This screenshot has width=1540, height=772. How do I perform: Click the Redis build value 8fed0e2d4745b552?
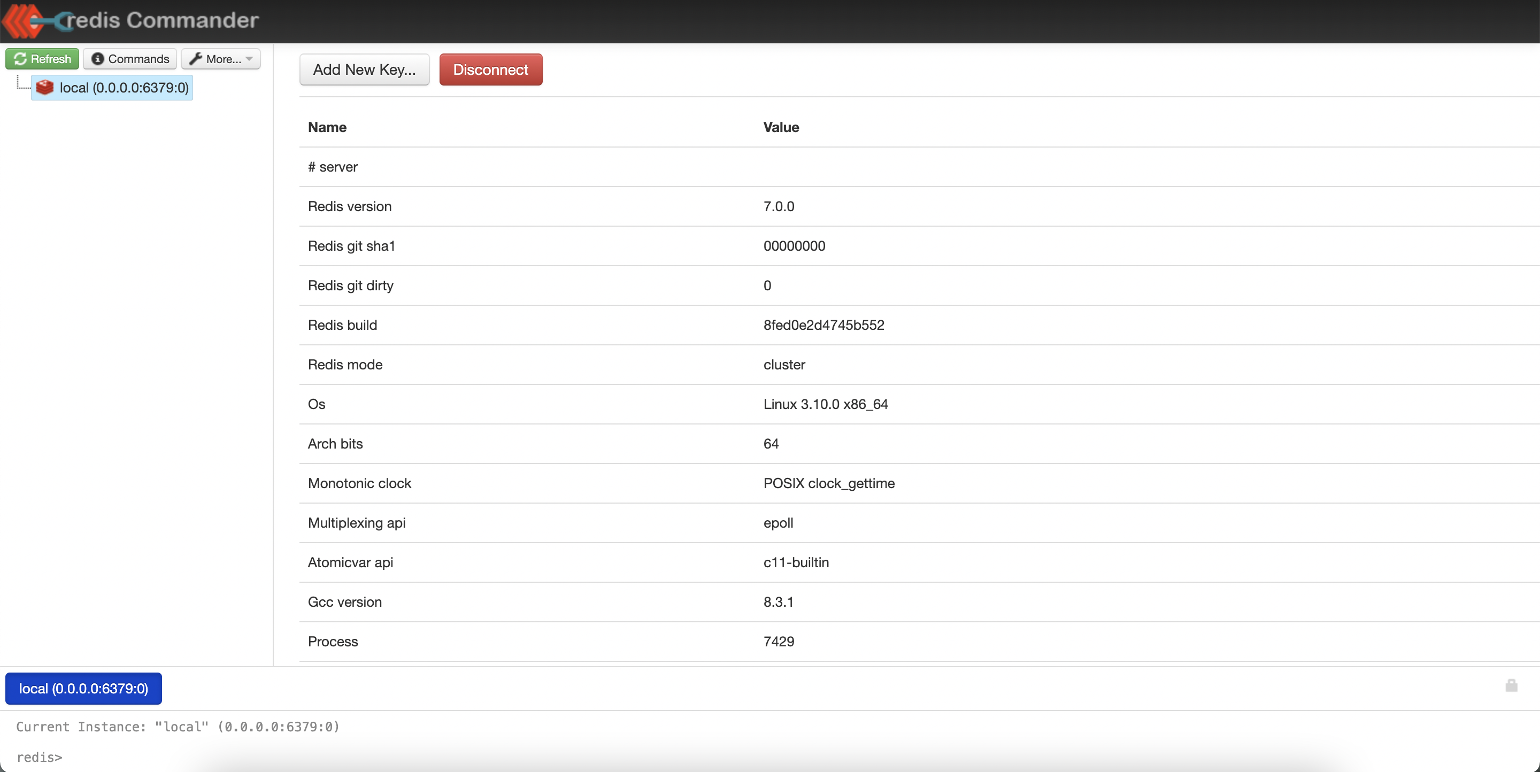coord(823,325)
